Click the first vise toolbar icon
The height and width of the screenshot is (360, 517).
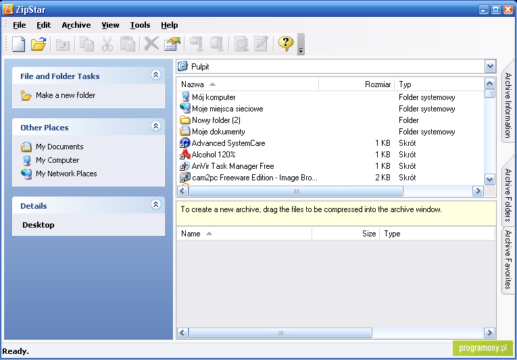[x=197, y=44]
